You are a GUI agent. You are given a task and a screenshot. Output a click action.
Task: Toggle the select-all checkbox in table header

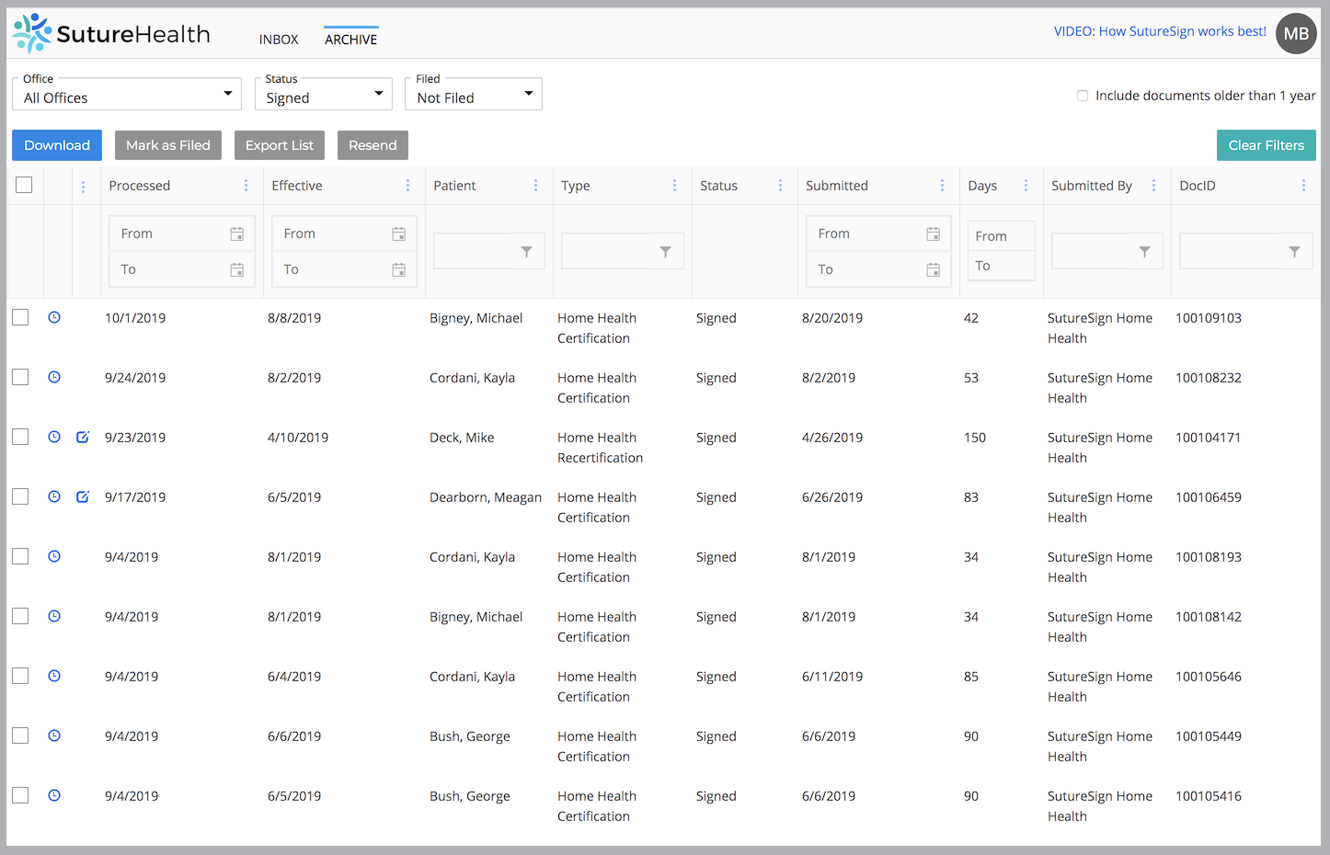click(x=24, y=185)
